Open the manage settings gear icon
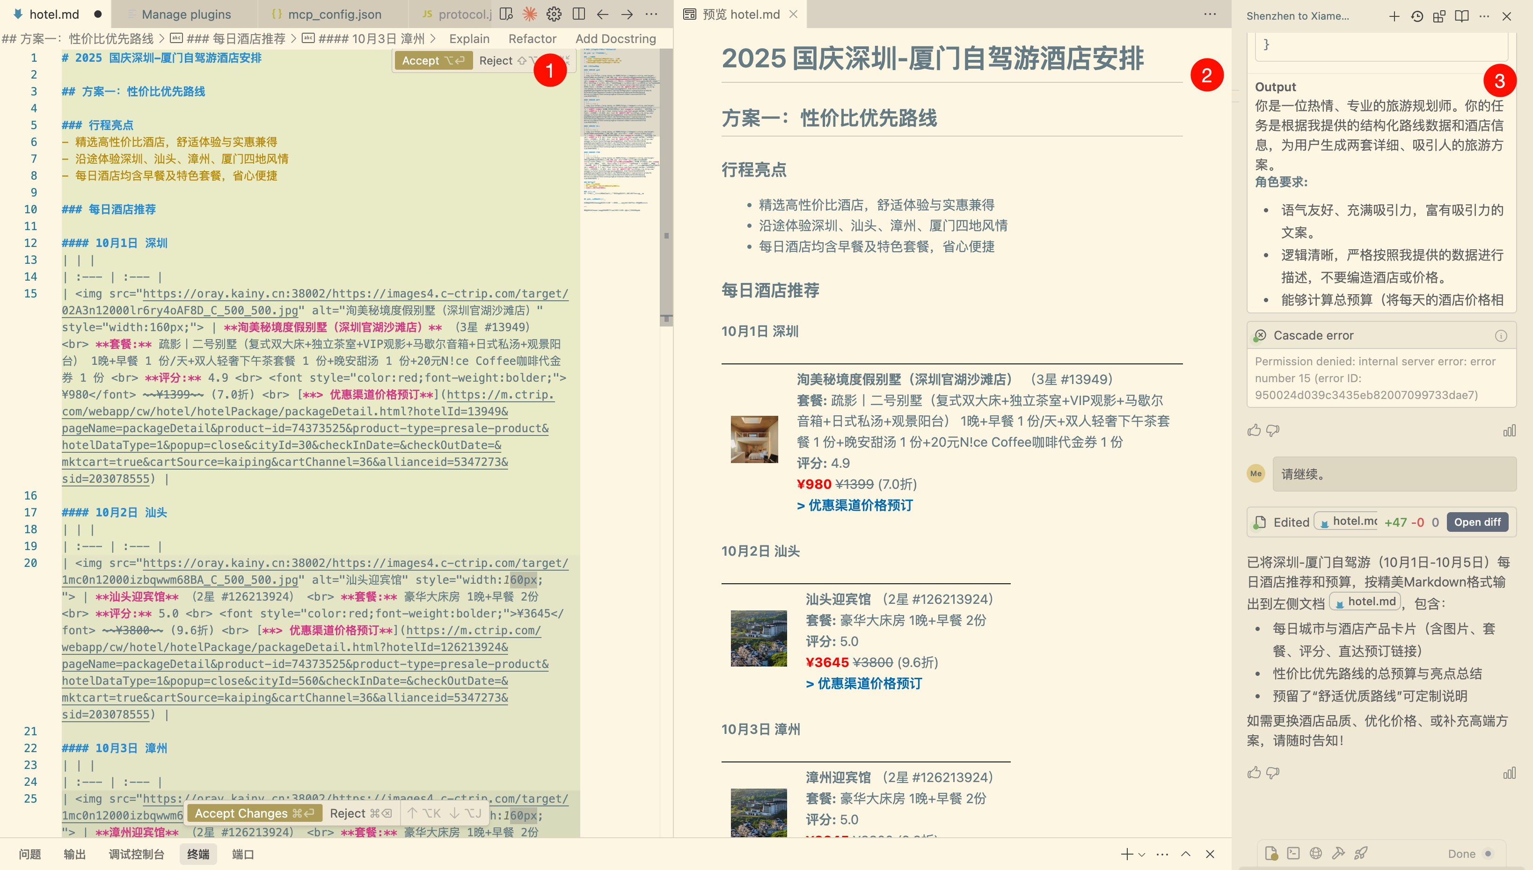 pos(554,14)
